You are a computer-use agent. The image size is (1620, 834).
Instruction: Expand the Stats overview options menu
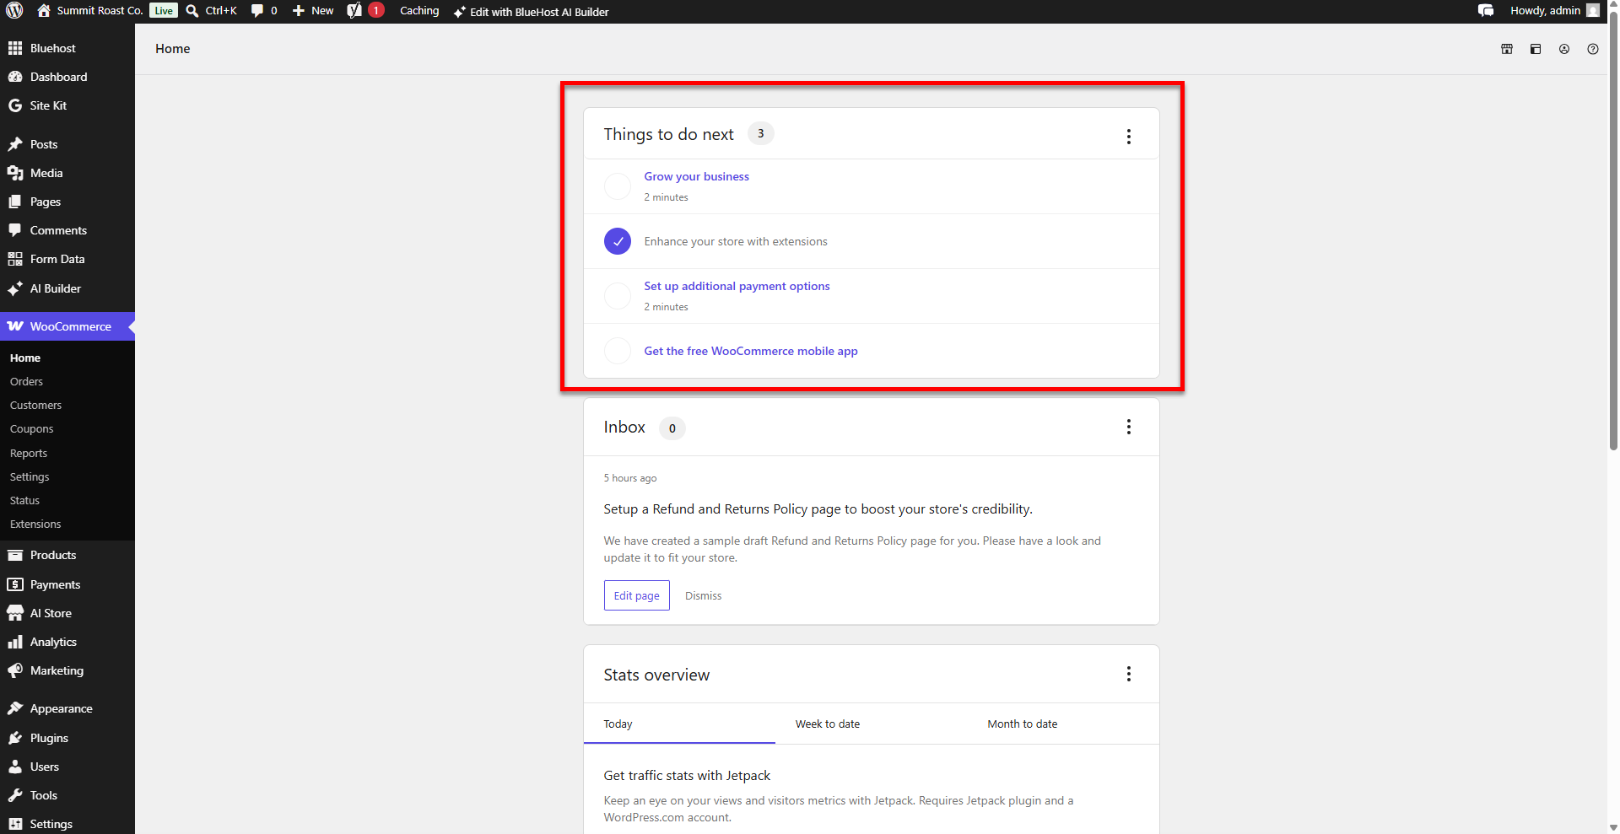(1128, 674)
